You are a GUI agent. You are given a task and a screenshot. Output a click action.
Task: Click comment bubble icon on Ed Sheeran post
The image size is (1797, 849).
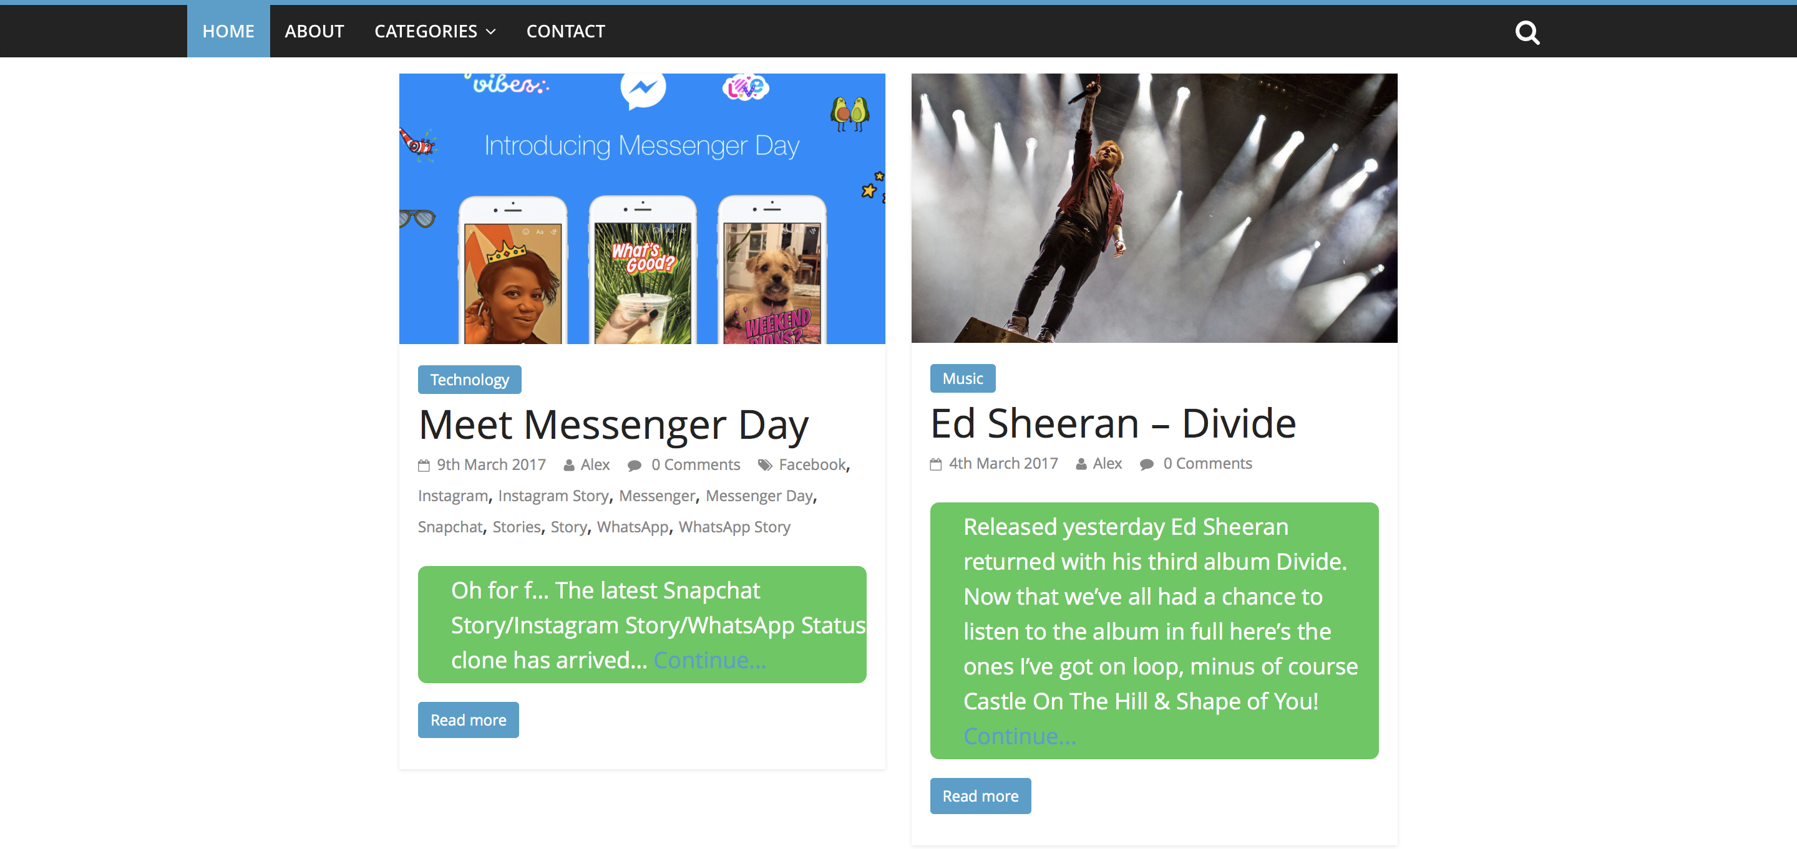click(1146, 464)
